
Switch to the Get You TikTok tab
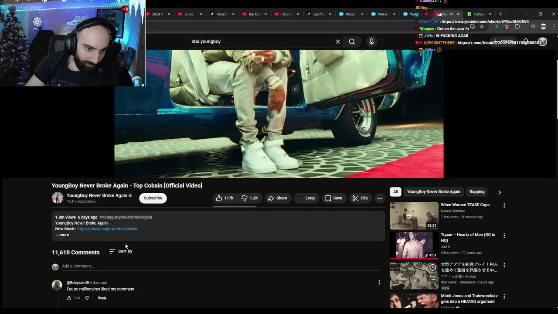(x=319, y=14)
